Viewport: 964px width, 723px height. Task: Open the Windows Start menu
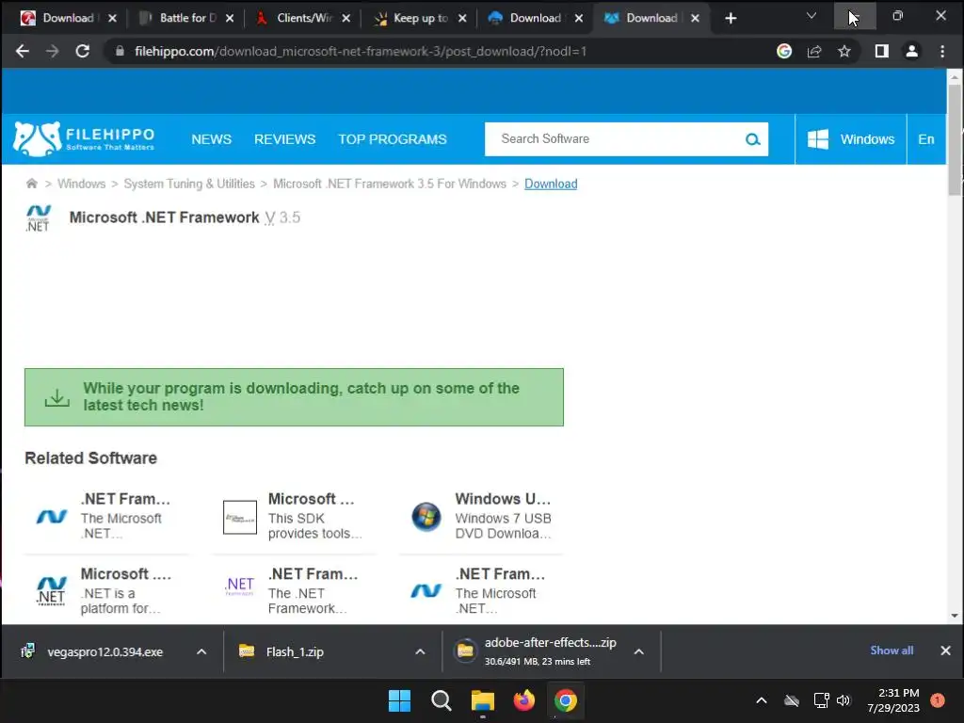tap(399, 700)
